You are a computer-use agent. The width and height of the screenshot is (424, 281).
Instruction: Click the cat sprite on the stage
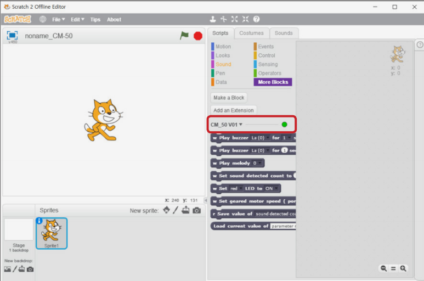pyautogui.click(x=104, y=120)
